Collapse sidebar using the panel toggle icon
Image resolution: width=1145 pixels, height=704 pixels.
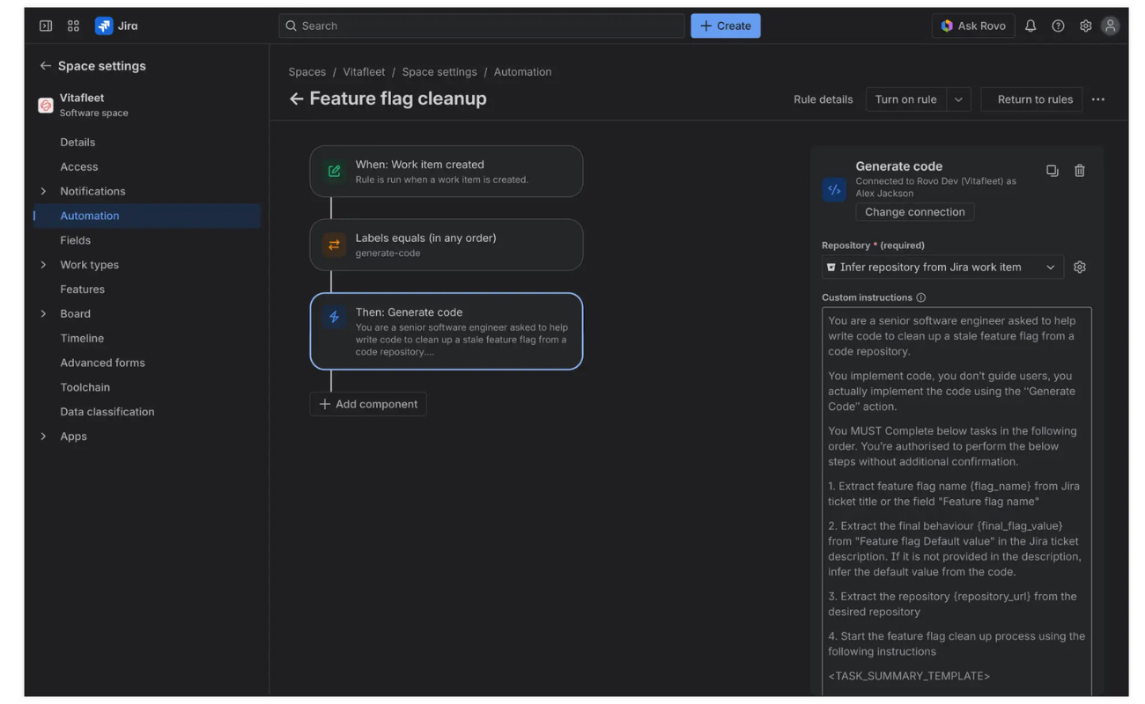(x=46, y=26)
